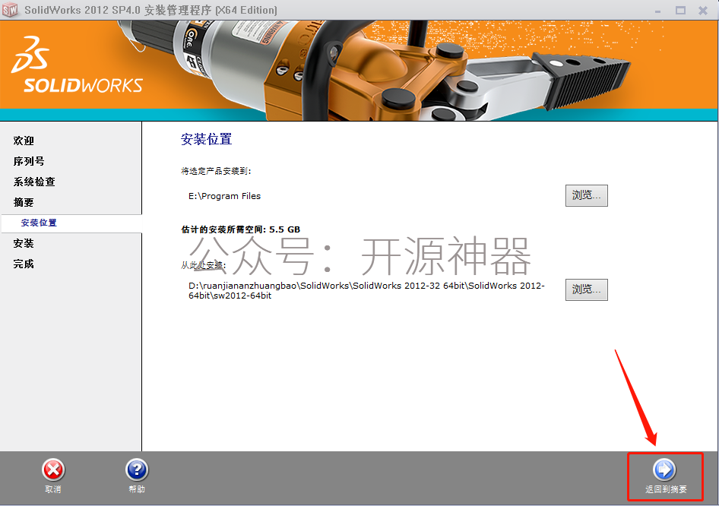
Task: Click the red Cancel (取消) icon
Action: [x=53, y=470]
